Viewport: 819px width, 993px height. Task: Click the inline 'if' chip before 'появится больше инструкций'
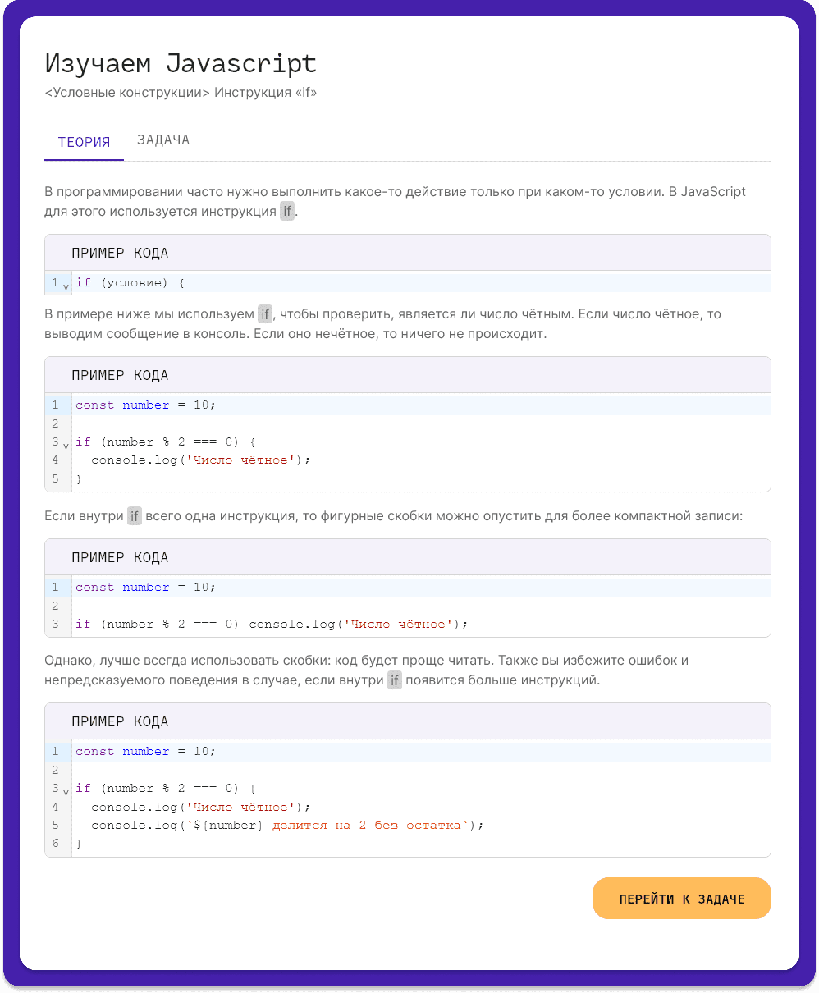point(394,680)
